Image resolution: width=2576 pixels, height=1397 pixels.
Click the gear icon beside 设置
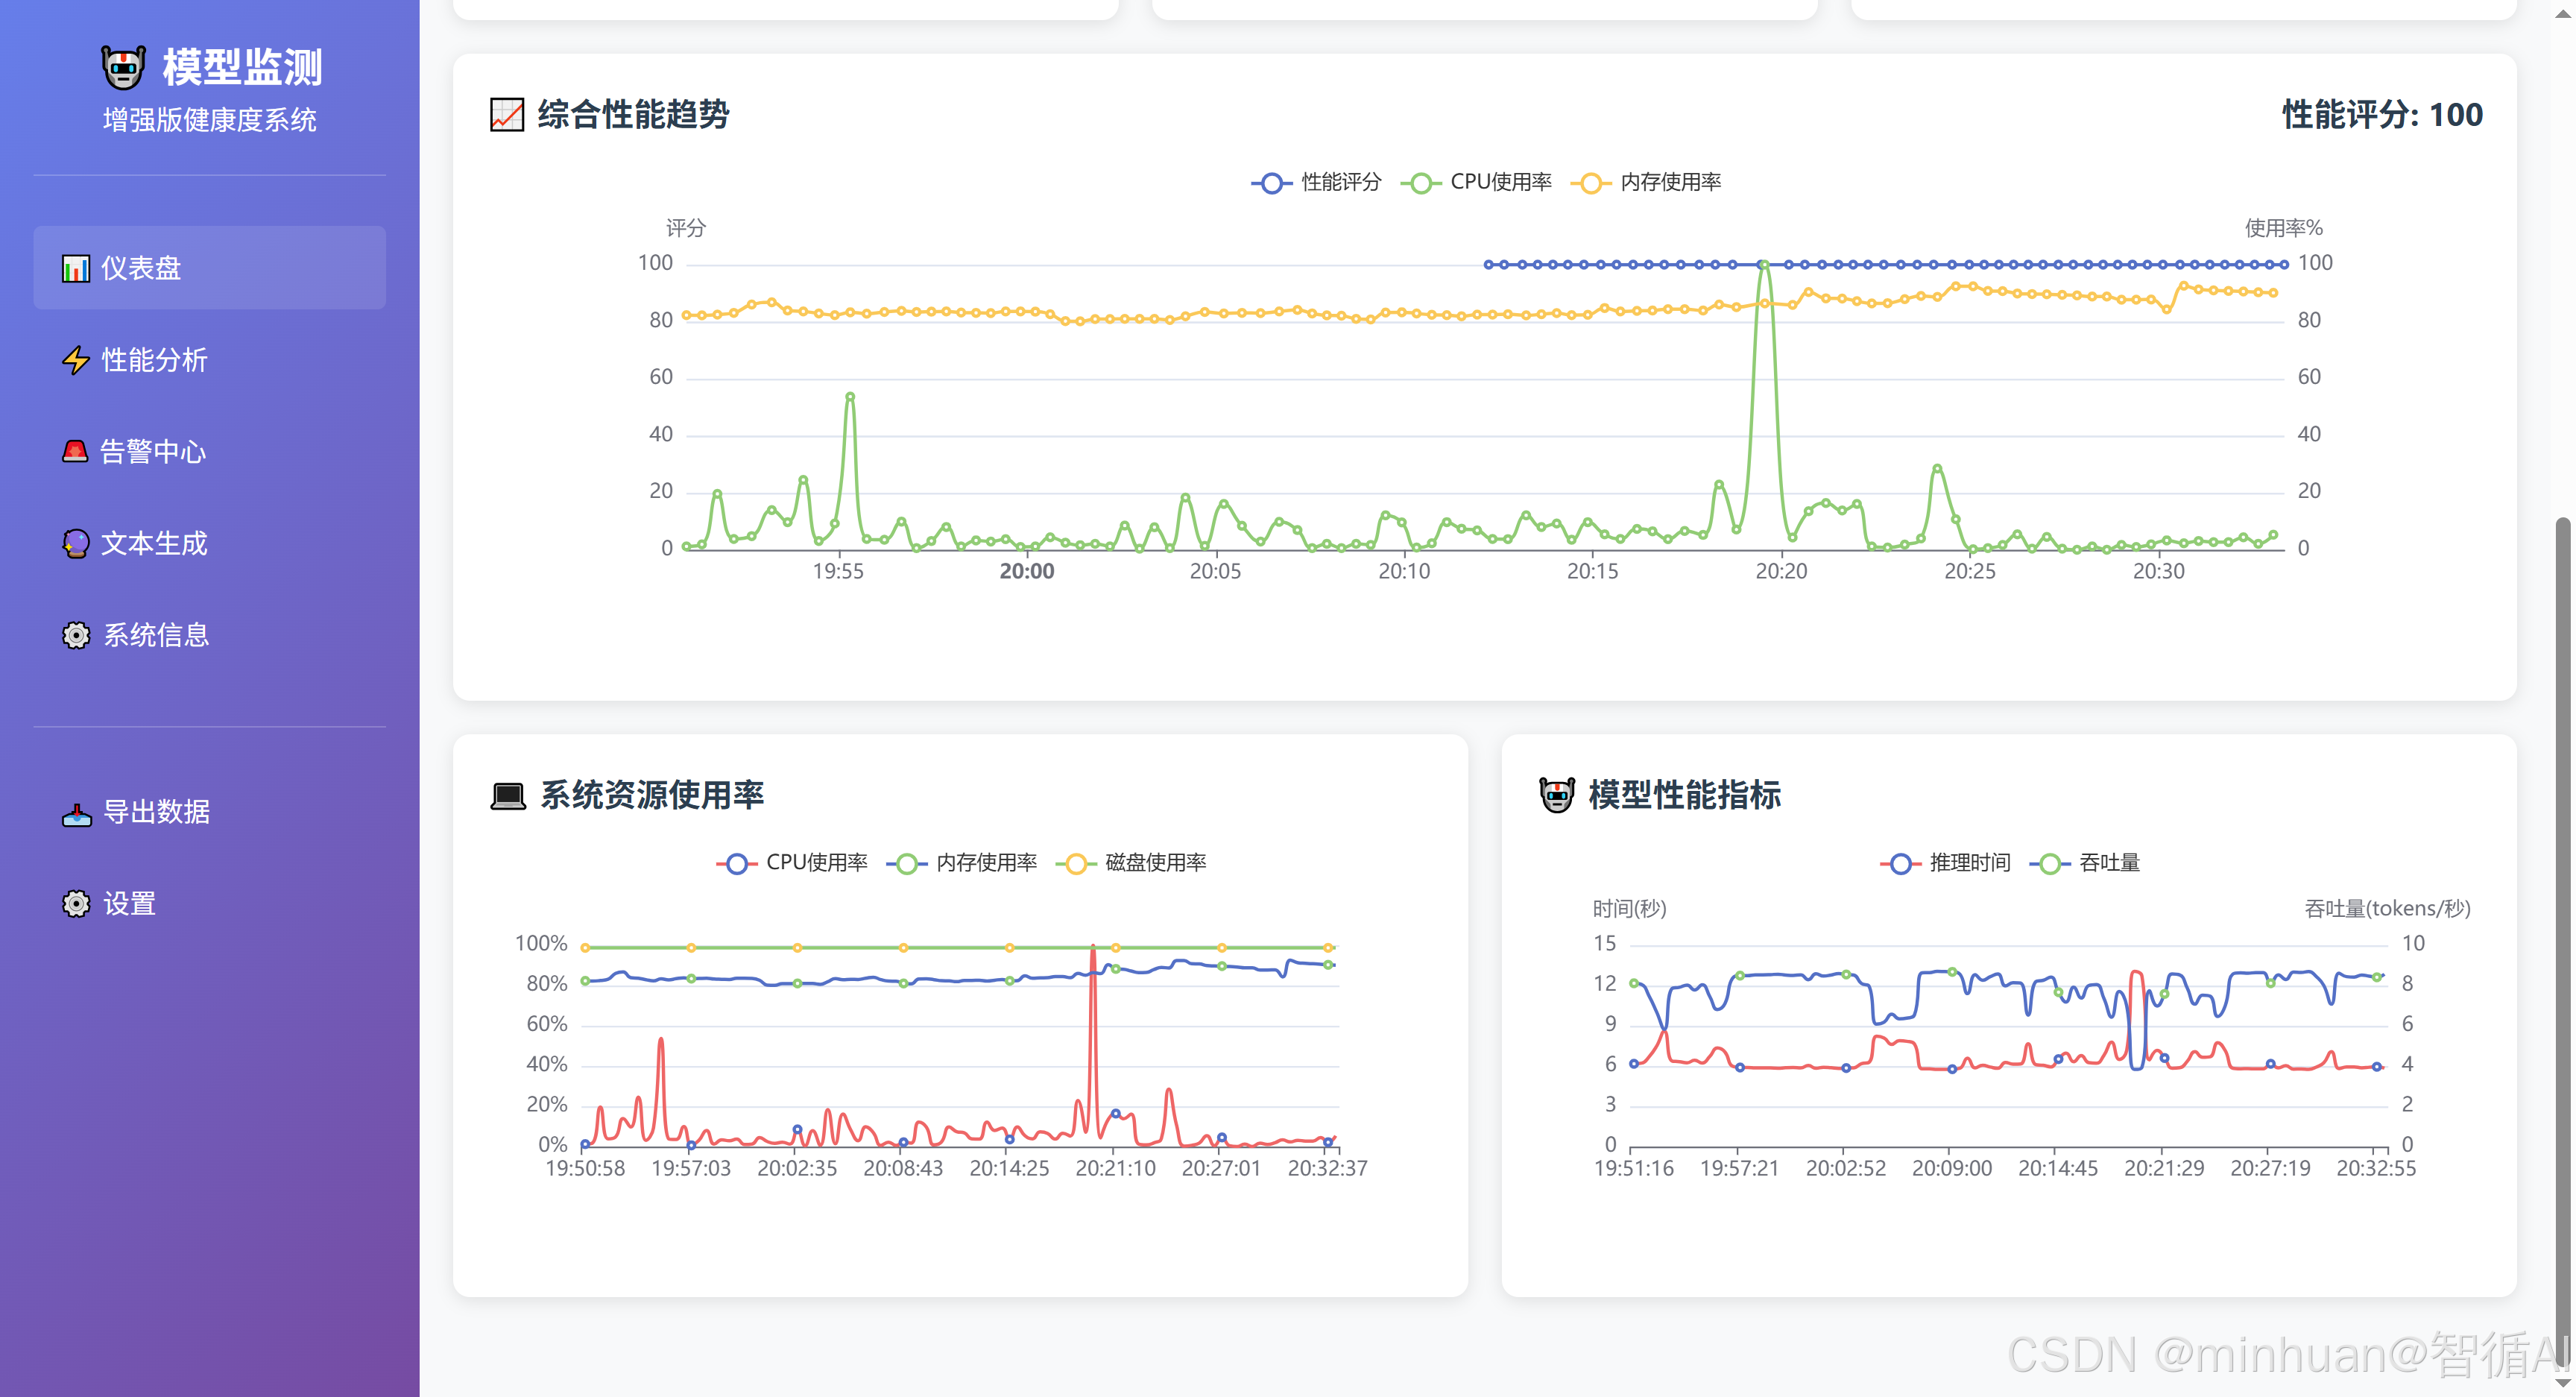(76, 905)
